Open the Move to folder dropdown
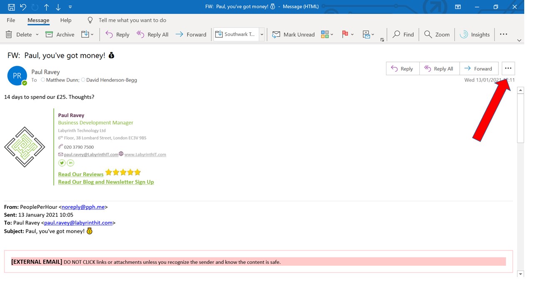Image resolution: width=533 pixels, height=299 pixels. tap(87, 34)
